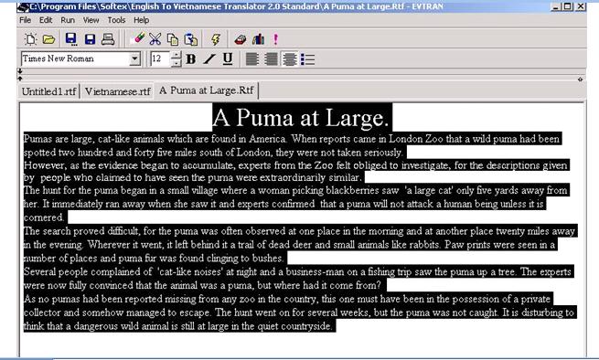The width and height of the screenshot is (599, 360).
Task: Click the font size input field
Action: coord(160,58)
